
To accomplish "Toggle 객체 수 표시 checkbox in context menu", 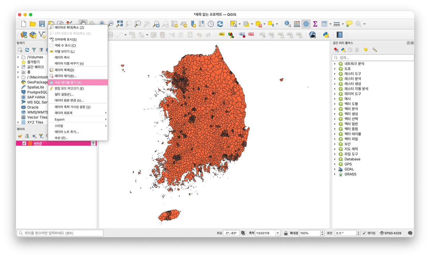I will point(52,45).
